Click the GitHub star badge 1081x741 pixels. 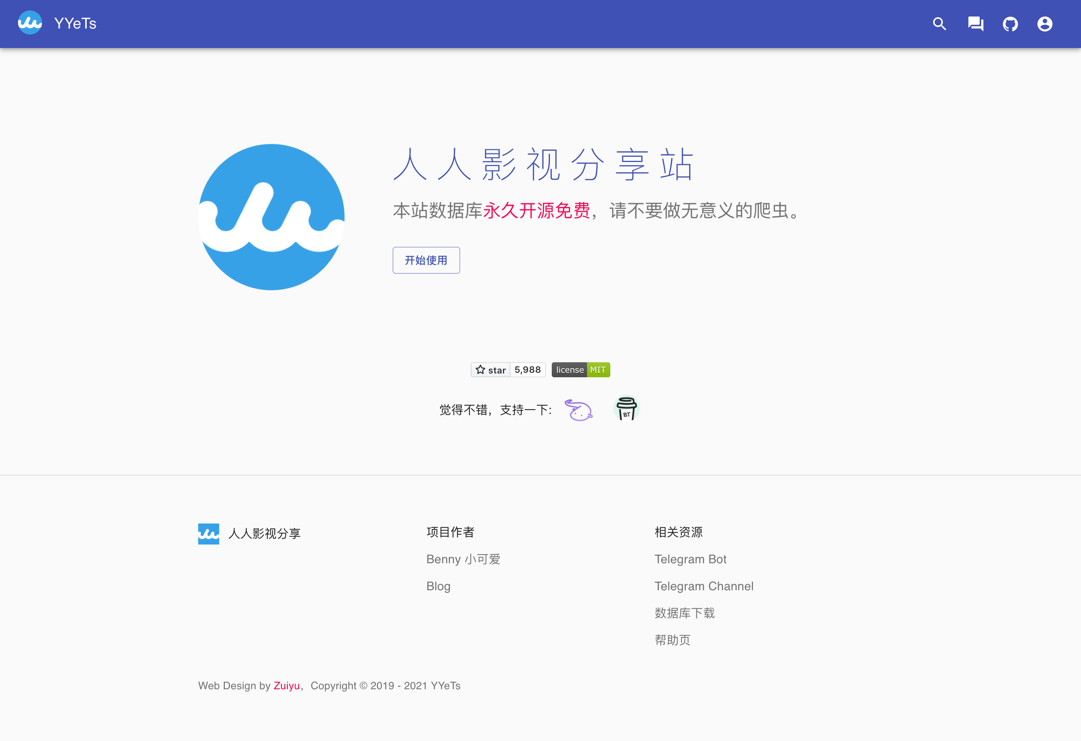[x=491, y=370]
